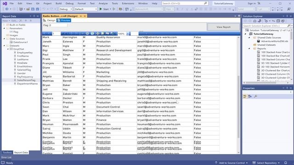Open the New dropdown in Report Data

(x=6, y=21)
